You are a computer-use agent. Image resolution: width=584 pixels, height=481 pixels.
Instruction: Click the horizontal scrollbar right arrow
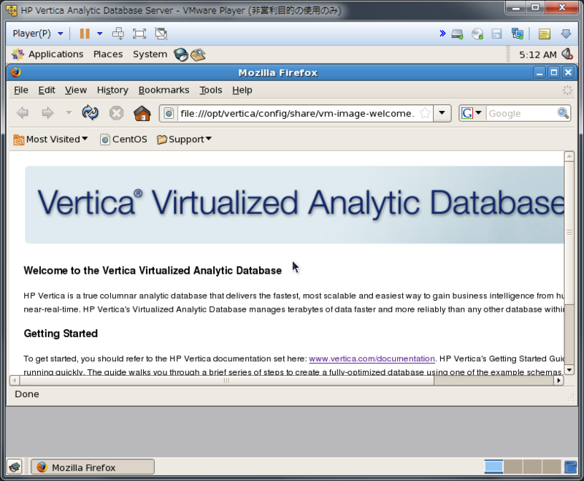558,380
